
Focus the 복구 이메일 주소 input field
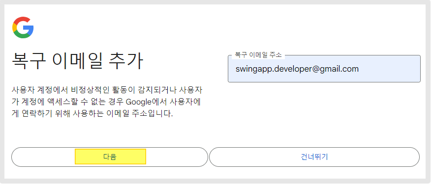click(324, 69)
